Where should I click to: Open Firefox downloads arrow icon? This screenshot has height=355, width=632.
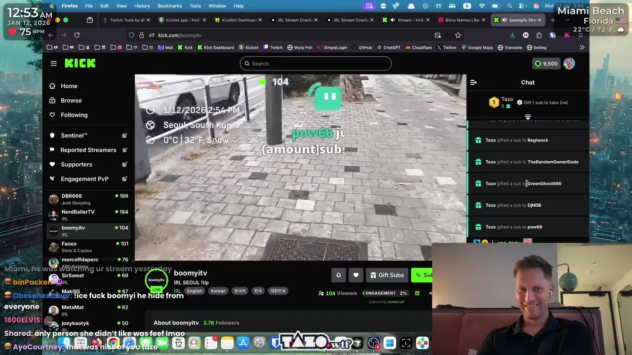pos(513,35)
